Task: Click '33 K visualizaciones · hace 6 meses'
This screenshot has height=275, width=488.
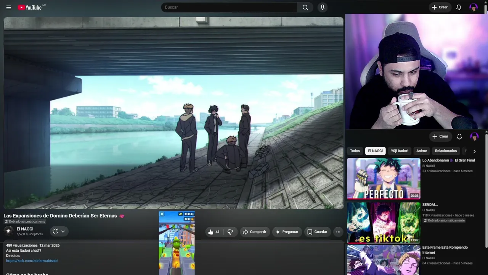Action: (447, 171)
